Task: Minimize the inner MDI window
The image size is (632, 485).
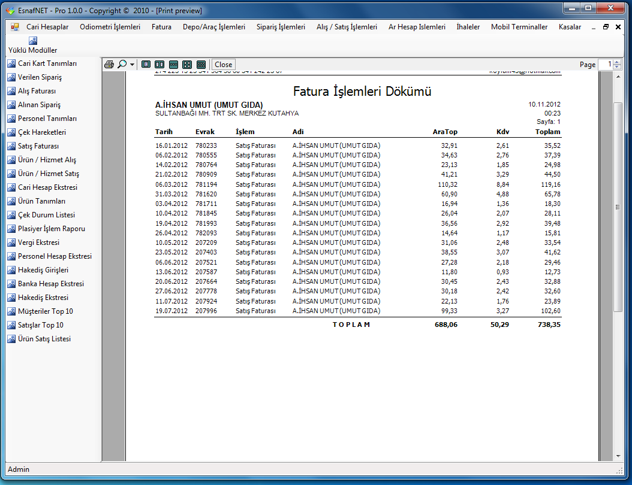Action: click(593, 28)
